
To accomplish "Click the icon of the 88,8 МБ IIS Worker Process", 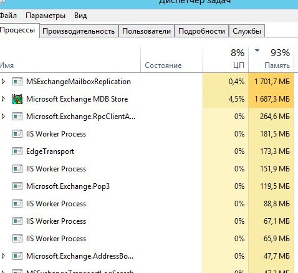I will point(17,204).
